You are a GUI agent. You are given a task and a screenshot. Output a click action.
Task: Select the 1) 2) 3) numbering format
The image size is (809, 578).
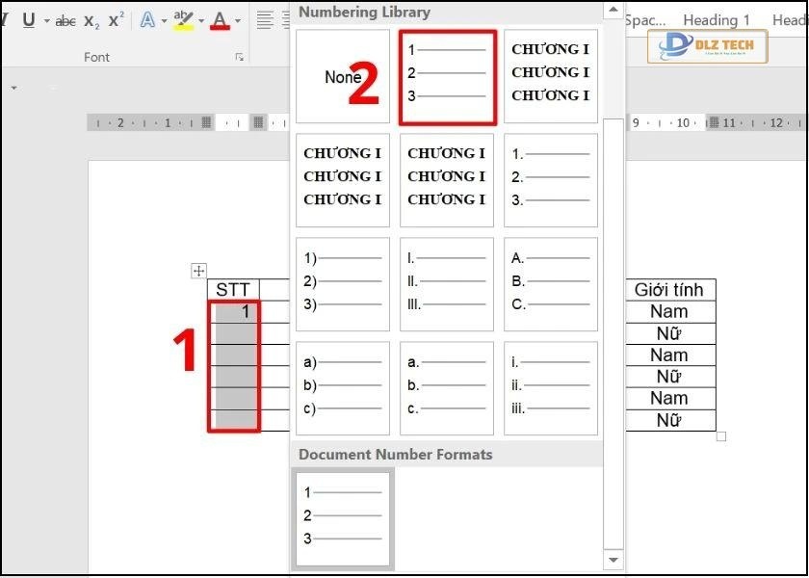tap(343, 282)
